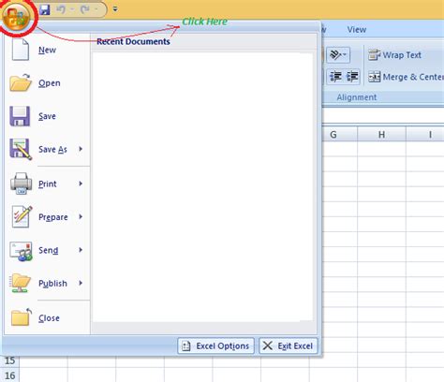
Task: Select column H header
Action: (381, 135)
